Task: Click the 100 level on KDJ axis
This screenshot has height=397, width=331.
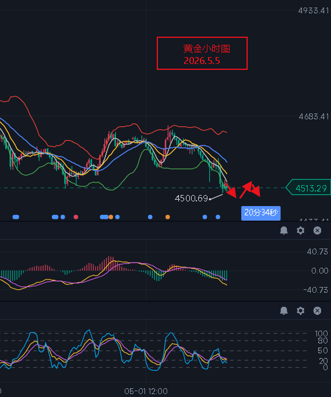Action: click(x=321, y=334)
